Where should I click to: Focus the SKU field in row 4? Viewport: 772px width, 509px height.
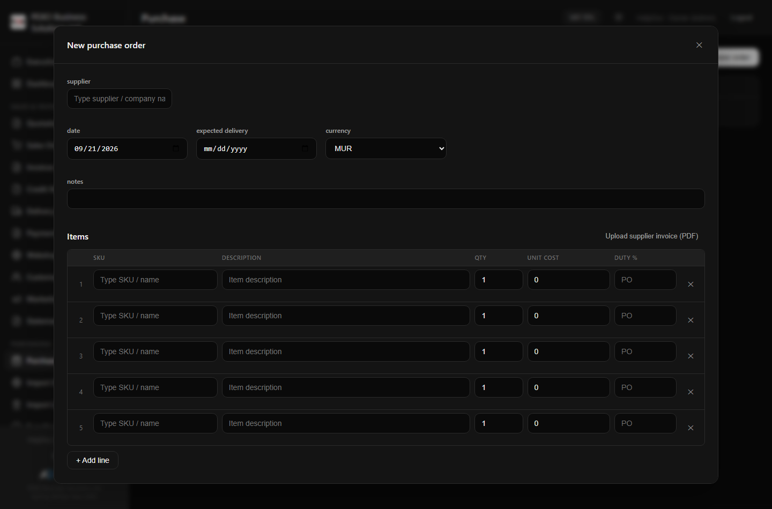[x=155, y=387]
